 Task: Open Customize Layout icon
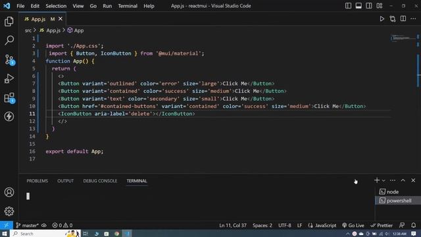click(380, 6)
